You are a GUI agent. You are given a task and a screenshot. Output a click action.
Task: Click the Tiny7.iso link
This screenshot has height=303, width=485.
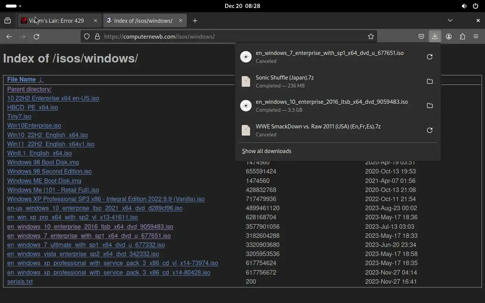click(x=19, y=117)
